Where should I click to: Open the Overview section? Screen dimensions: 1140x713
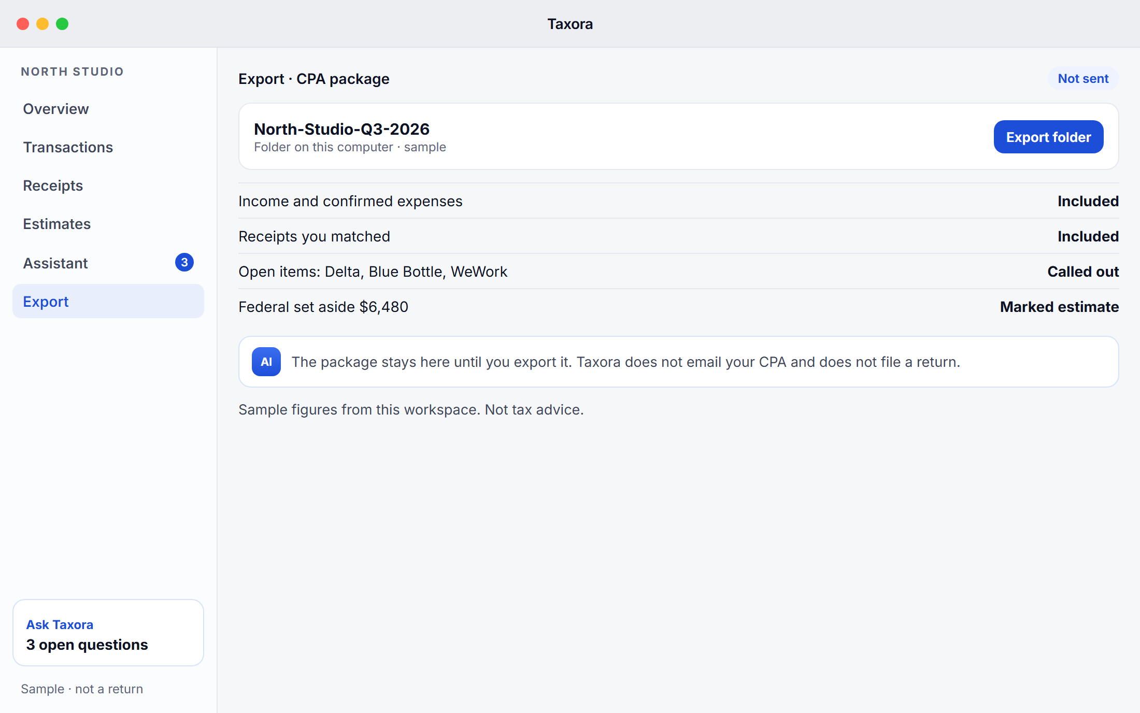tap(108, 109)
